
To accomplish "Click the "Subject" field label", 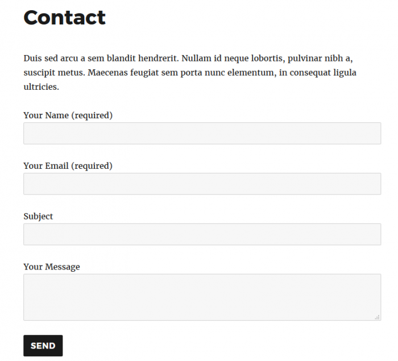I will point(38,217).
